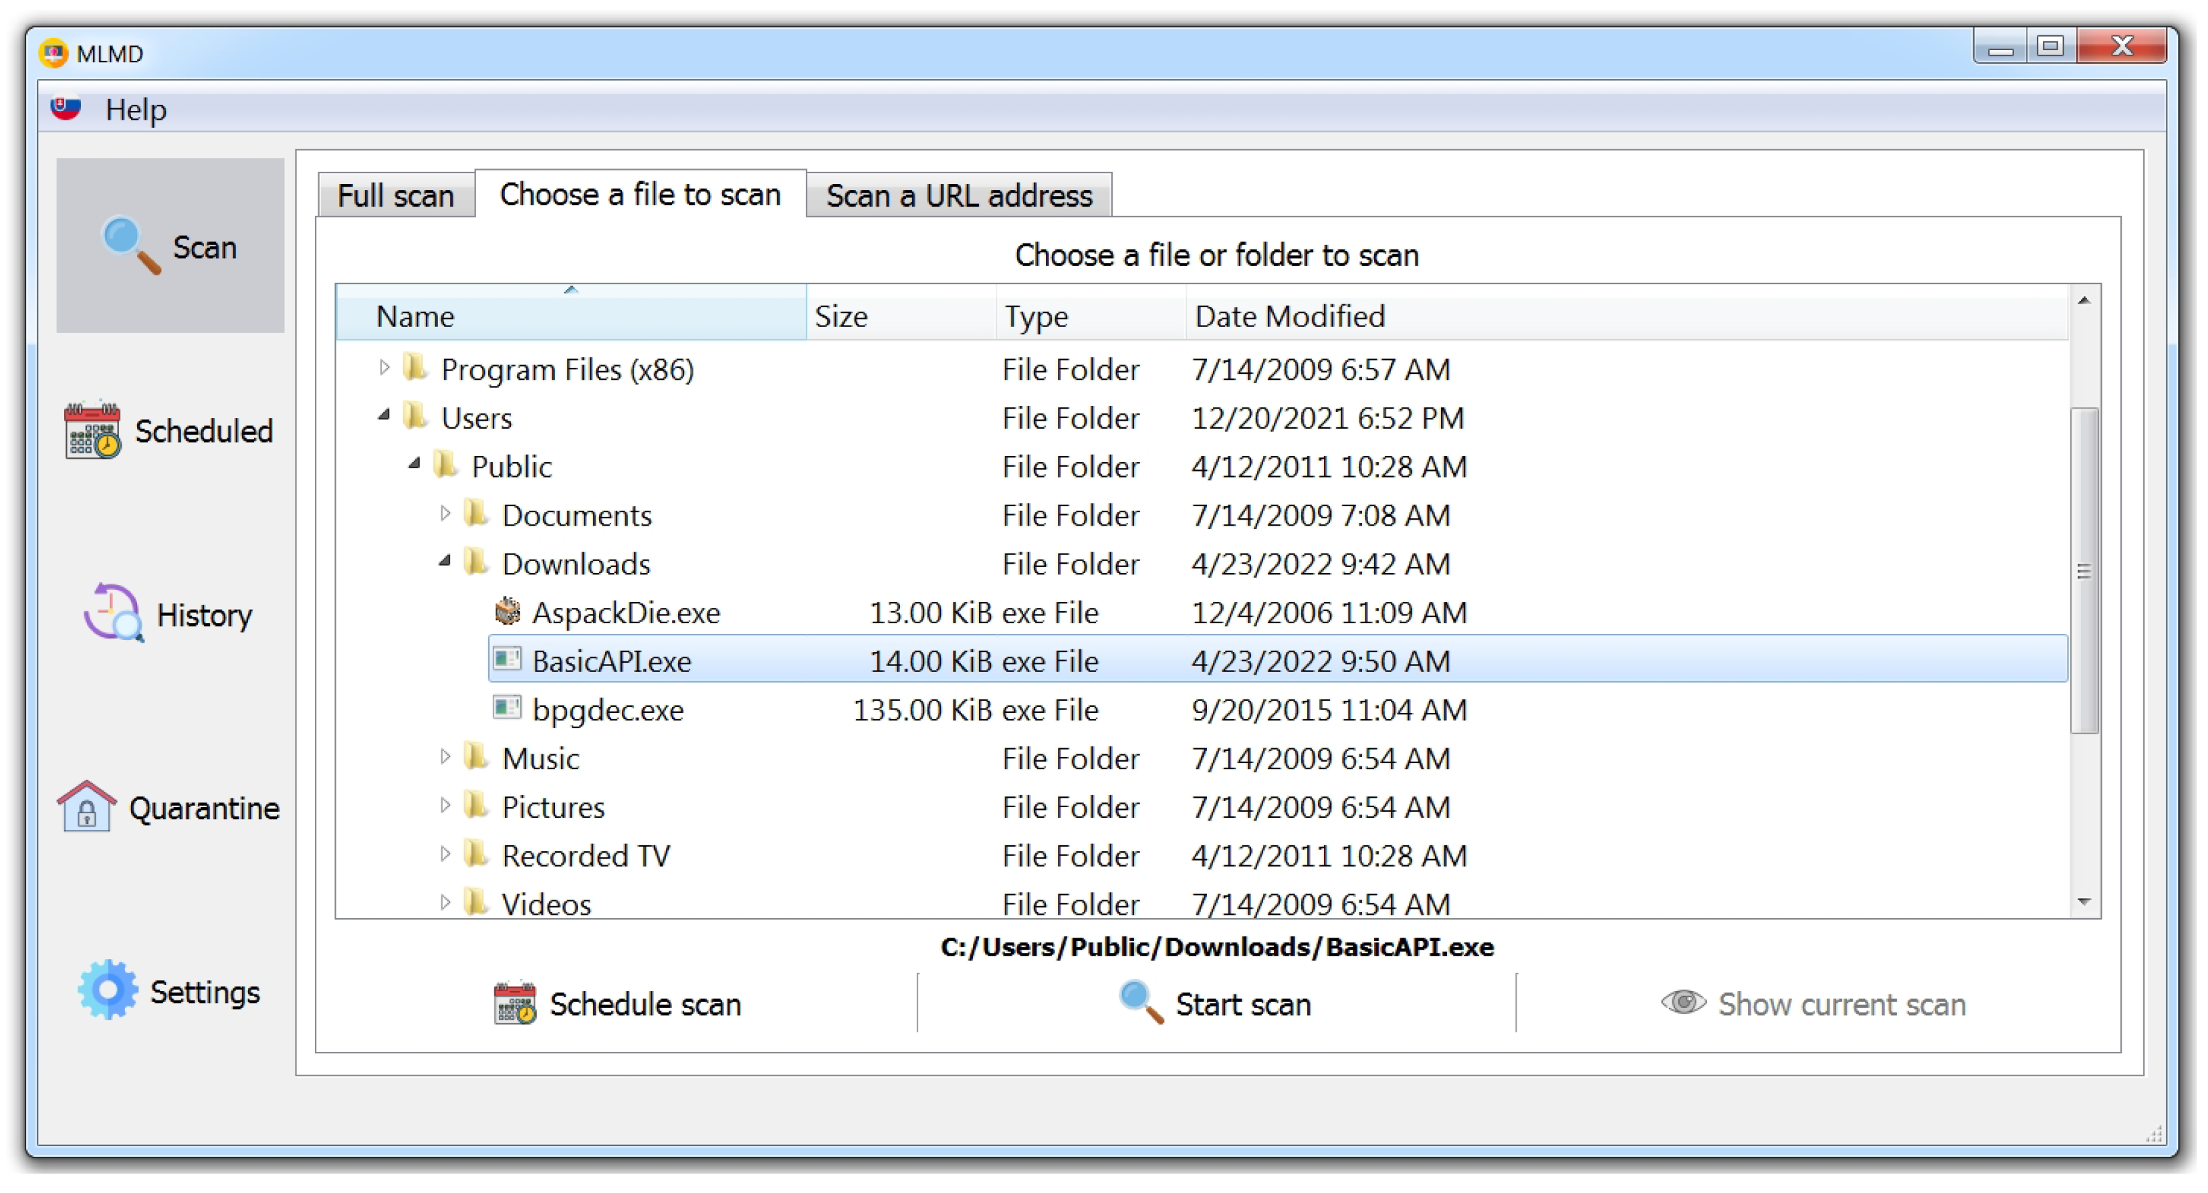Expand the Documents folder

coord(445,514)
